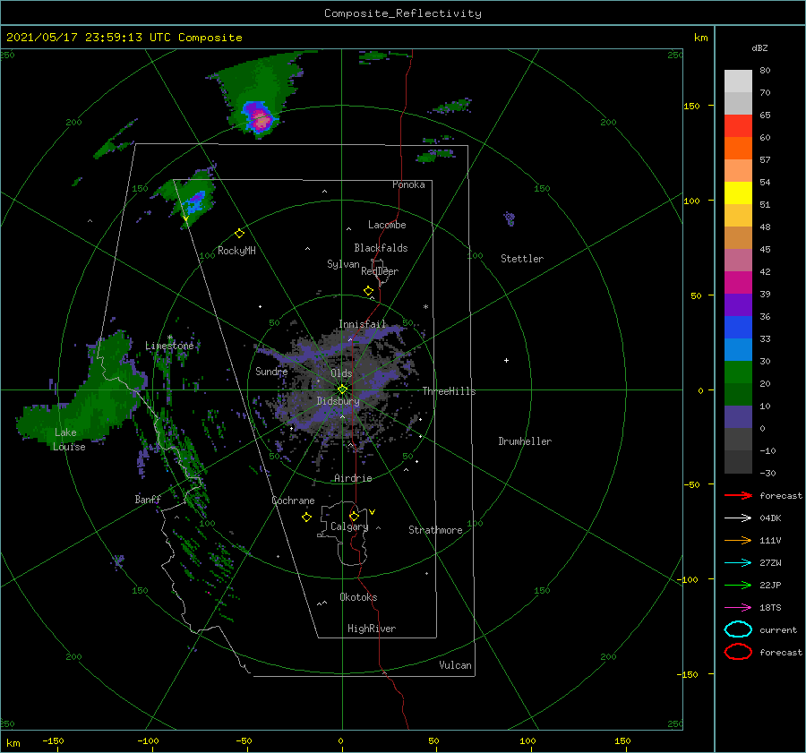Screen dimensions: 806x753
Task: Click the HighRiver label
Action: point(372,629)
